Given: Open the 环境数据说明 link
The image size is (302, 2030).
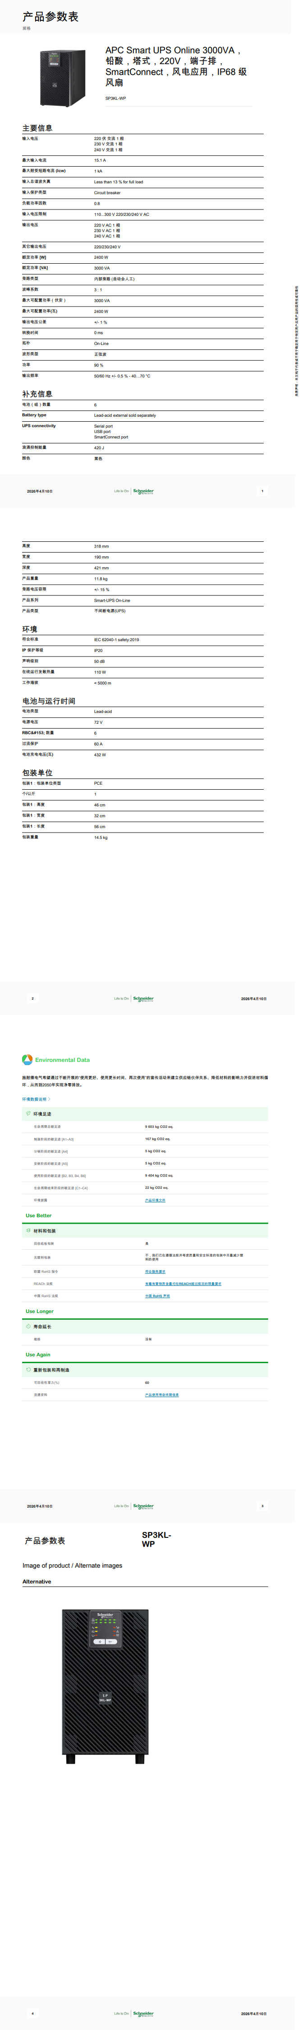Looking at the screenshot, I should tap(36, 1099).
